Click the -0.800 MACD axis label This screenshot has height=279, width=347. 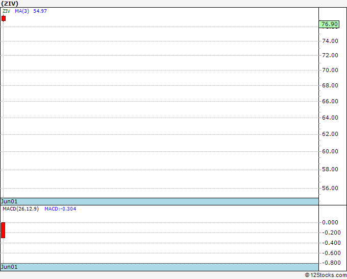[x=331, y=263]
